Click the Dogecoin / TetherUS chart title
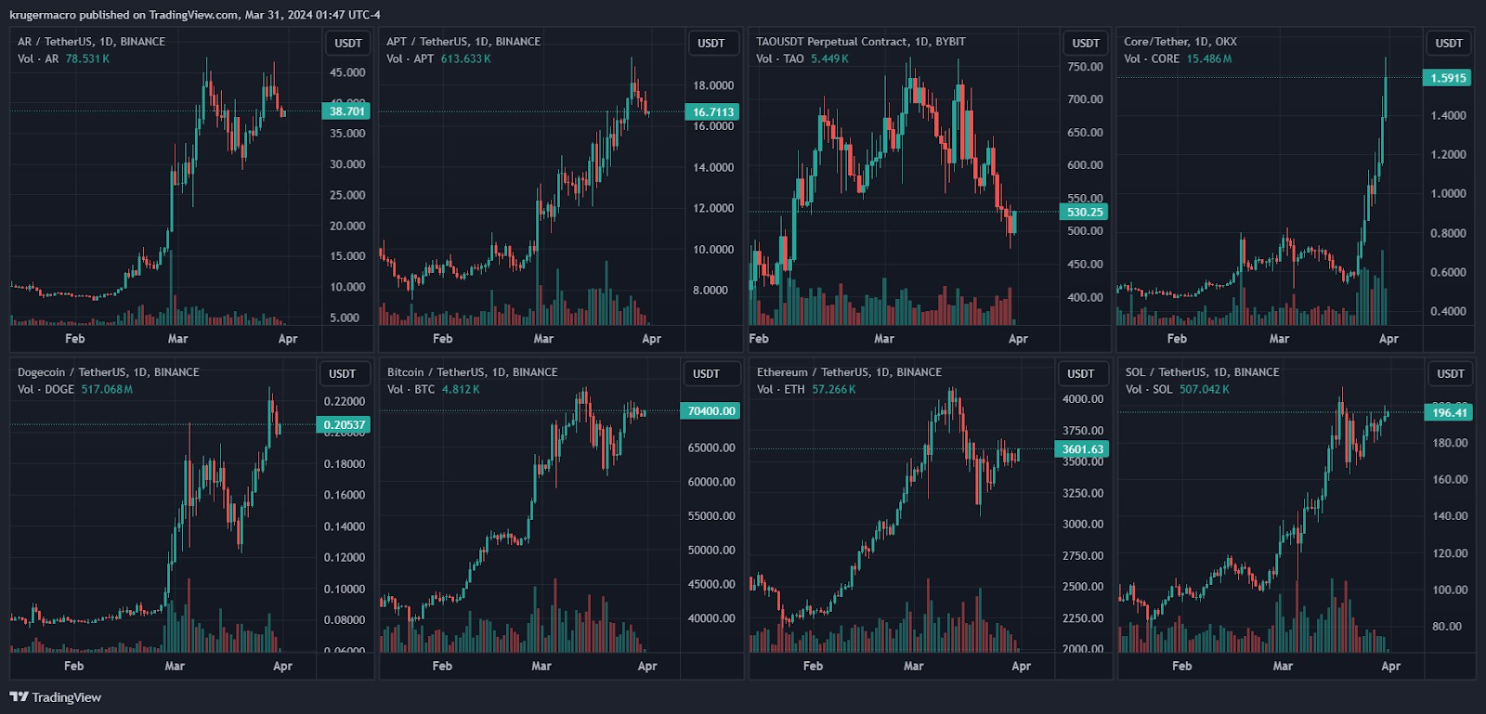Image resolution: width=1486 pixels, height=714 pixels. click(x=109, y=372)
